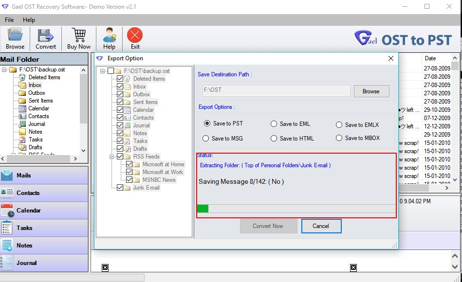Click the Help person toolbar icon
The height and width of the screenshot is (282, 462).
tap(110, 35)
